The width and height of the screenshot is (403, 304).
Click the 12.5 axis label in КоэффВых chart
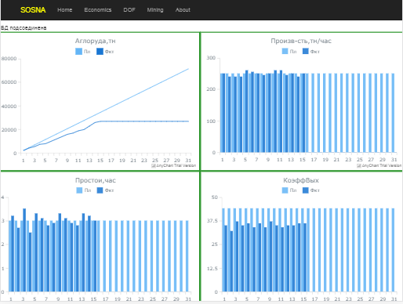[x=212, y=269]
